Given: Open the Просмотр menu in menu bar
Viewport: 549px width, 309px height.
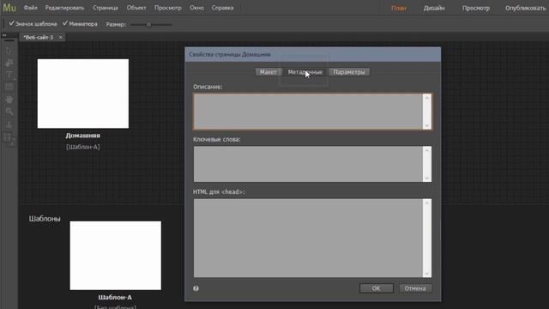Looking at the screenshot, I should tap(168, 8).
